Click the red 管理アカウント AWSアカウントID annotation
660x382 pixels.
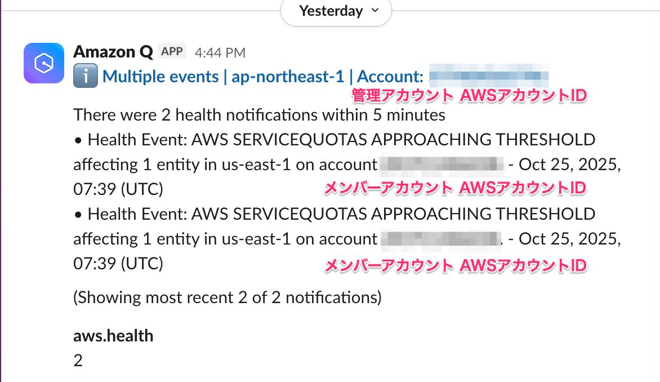tap(469, 96)
